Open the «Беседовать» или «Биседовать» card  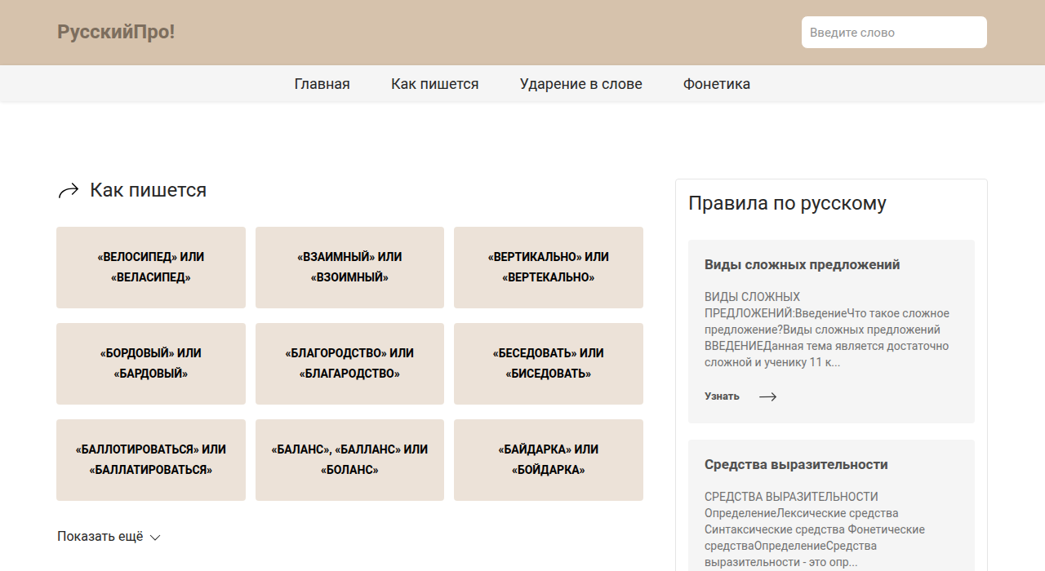(x=549, y=364)
